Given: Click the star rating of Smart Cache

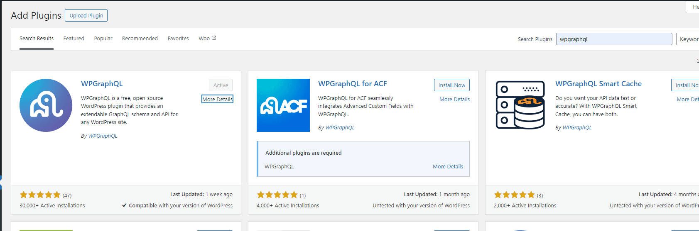Looking at the screenshot, I should tap(515, 195).
